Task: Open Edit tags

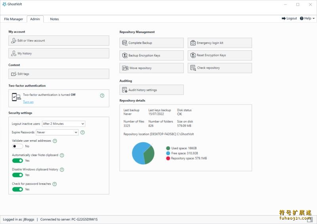Action: (59, 74)
